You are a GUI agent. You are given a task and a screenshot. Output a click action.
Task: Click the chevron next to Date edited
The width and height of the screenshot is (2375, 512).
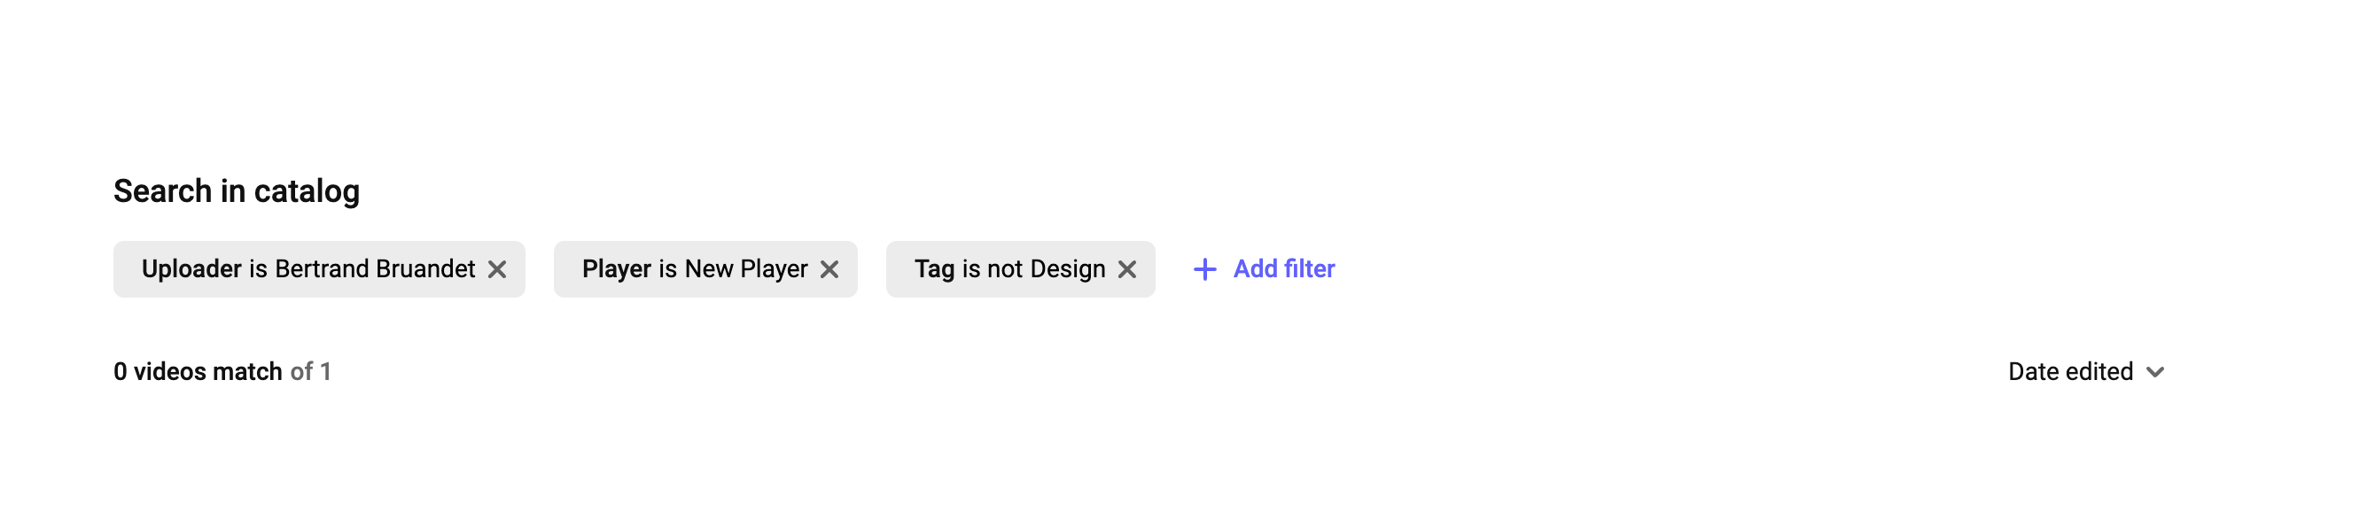click(x=2154, y=372)
